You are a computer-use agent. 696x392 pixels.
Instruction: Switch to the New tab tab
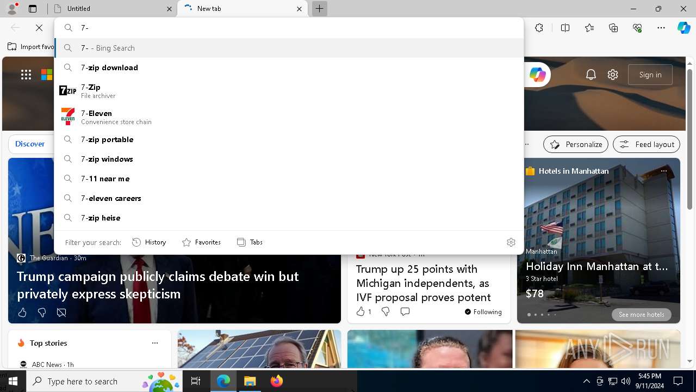click(x=242, y=9)
